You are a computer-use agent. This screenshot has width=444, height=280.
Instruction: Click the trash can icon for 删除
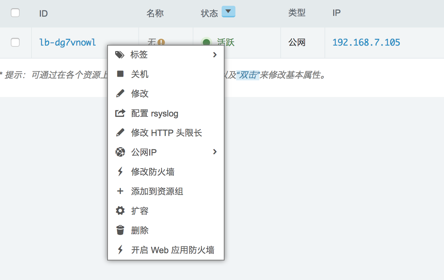(120, 230)
